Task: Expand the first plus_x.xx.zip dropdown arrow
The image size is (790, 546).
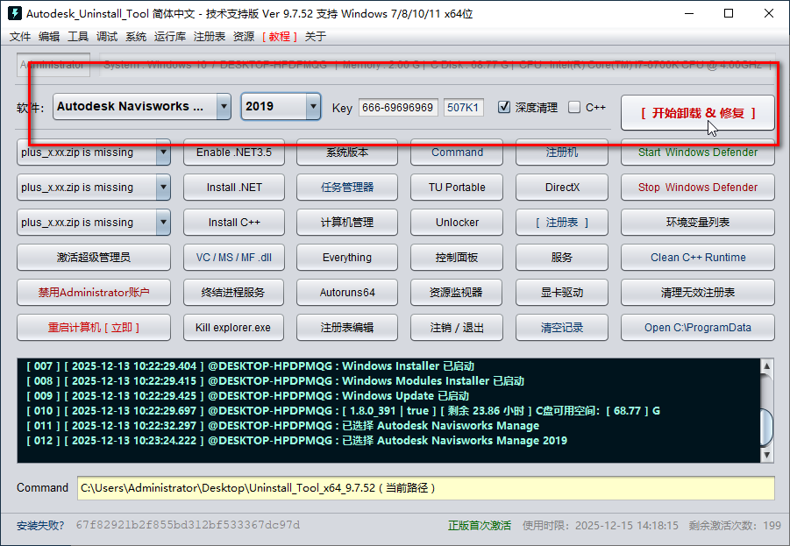Action: click(163, 152)
